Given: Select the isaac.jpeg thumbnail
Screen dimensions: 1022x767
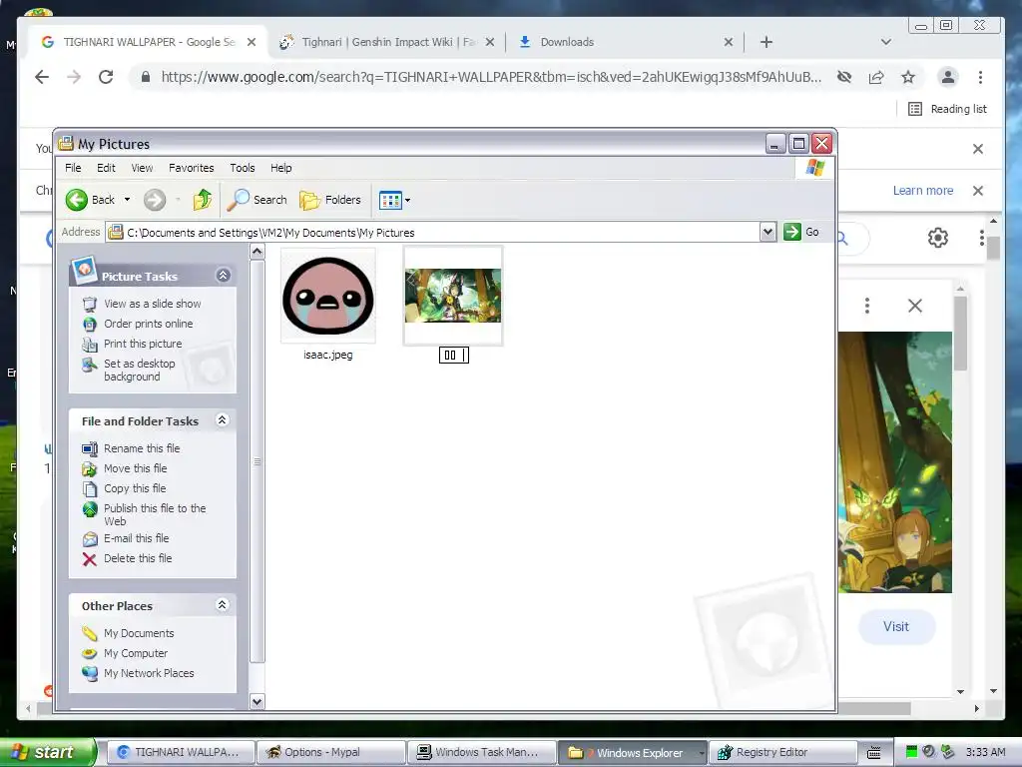Looking at the screenshot, I should click(327, 296).
